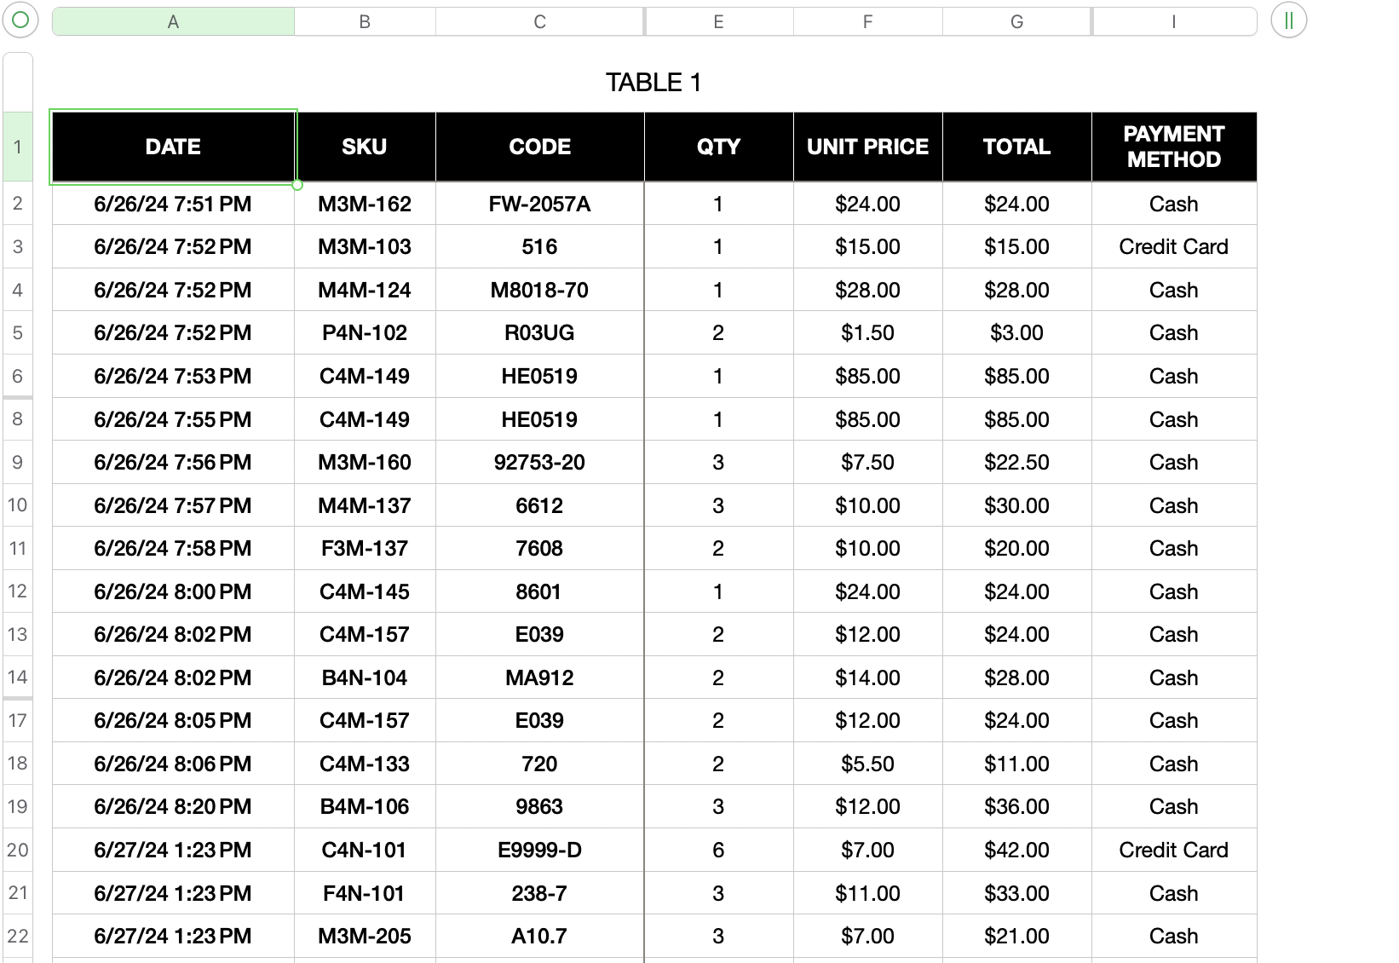
Task: Select column C header
Action: pos(539,22)
